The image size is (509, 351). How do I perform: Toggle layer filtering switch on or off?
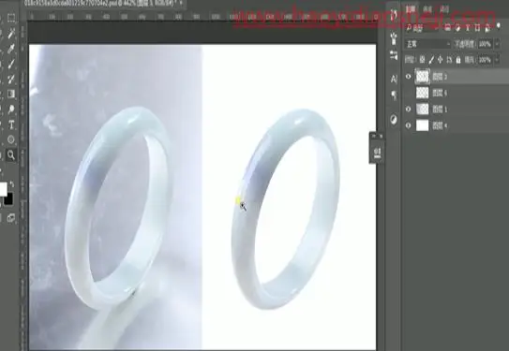click(x=499, y=26)
